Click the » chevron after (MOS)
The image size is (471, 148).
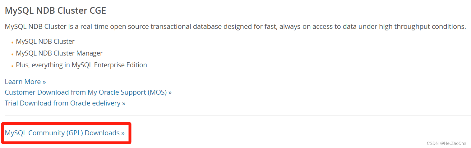coord(170,93)
